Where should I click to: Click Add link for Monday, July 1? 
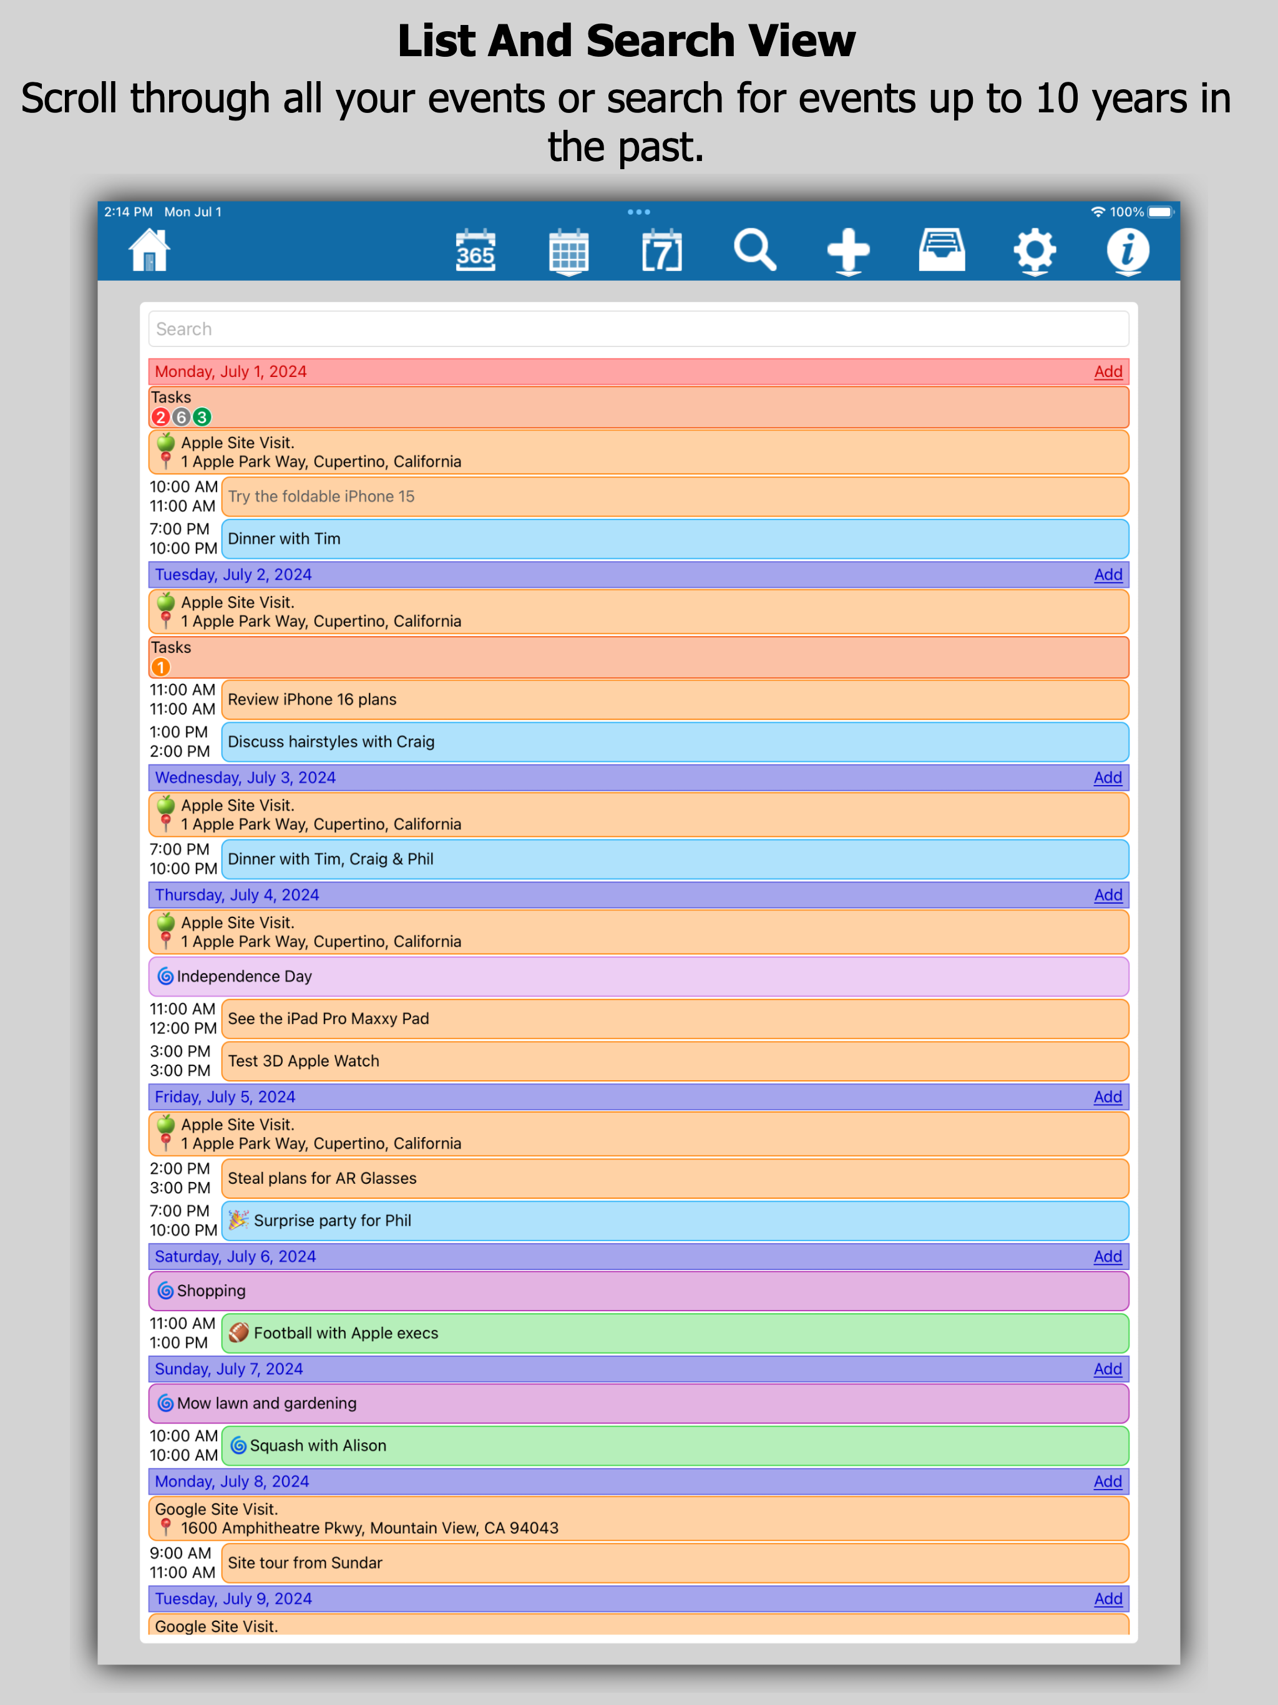(x=1108, y=371)
